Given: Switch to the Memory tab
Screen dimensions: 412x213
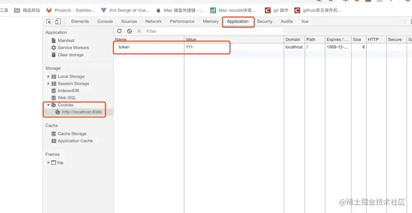Looking at the screenshot, I should (211, 21).
